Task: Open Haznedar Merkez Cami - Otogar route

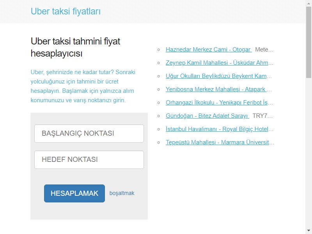Action: (x=209, y=50)
